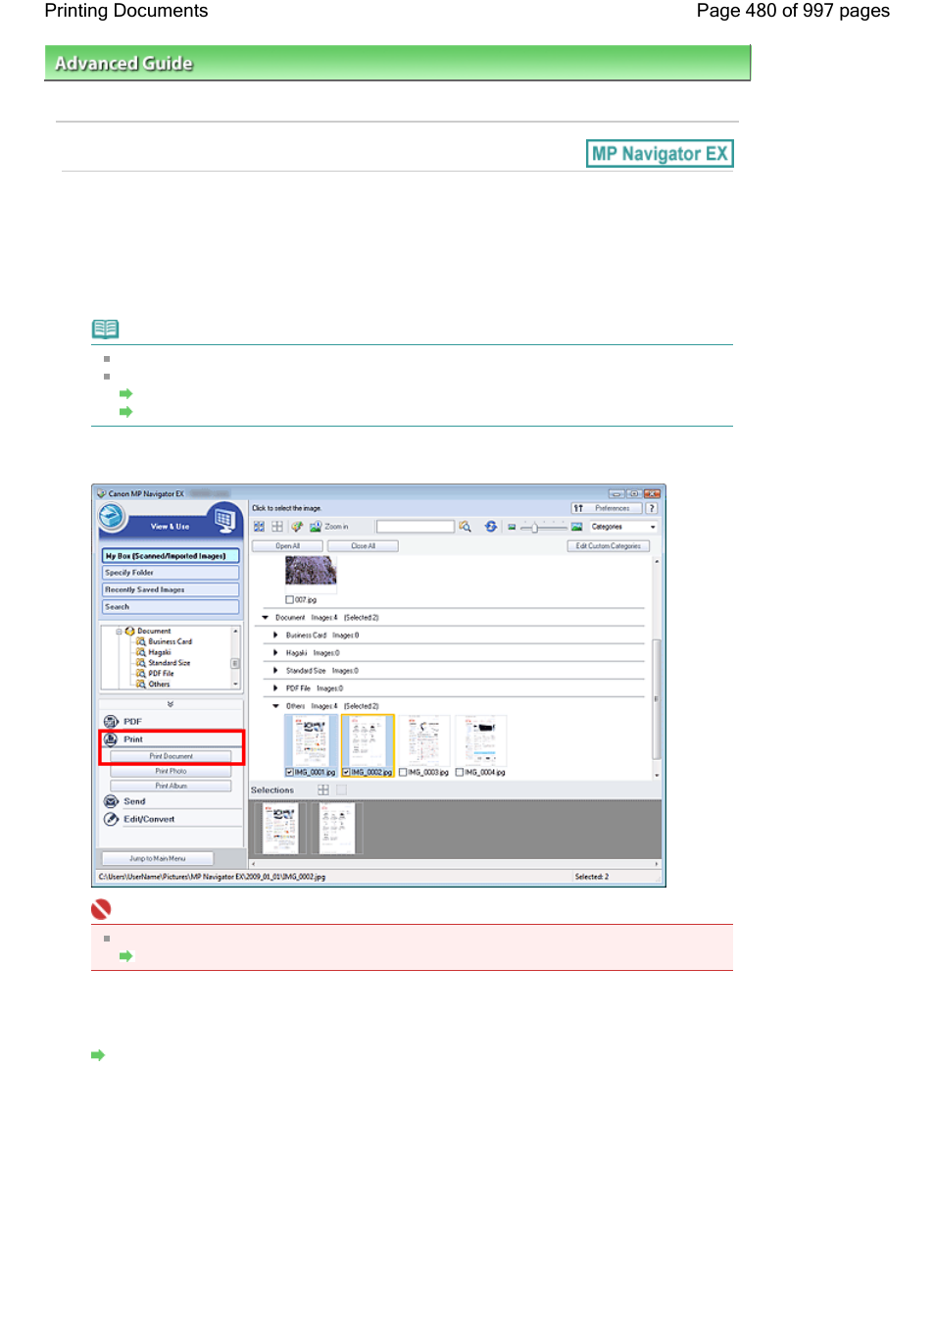935x1324 pixels.
Task: Click the Selections grid icon
Action: tap(323, 789)
